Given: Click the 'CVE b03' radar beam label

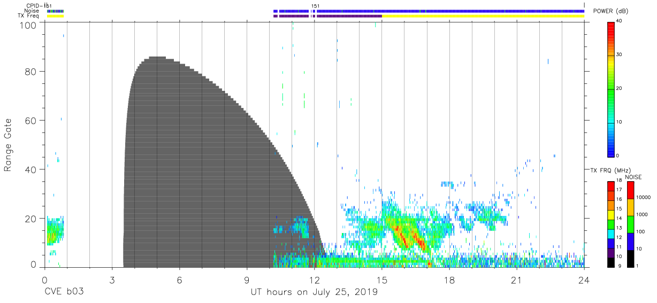Looking at the screenshot, I should (x=64, y=292).
